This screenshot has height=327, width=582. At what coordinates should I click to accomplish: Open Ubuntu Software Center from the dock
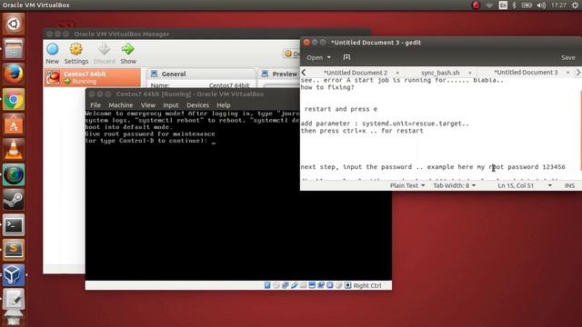14,124
